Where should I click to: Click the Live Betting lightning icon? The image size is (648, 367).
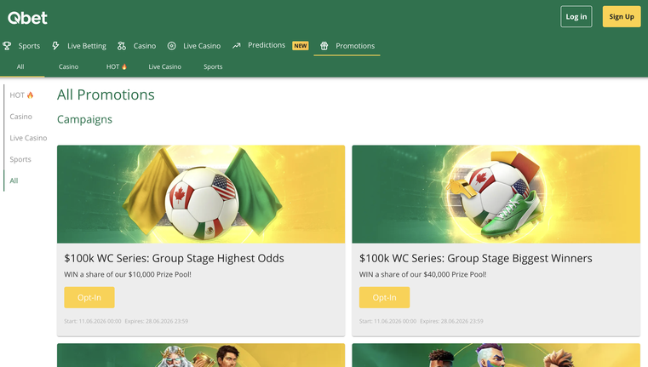55,46
